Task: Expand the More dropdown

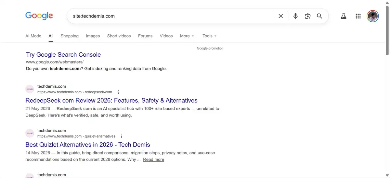Action: click(187, 36)
